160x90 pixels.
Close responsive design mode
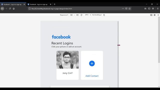[x=158, y=15]
